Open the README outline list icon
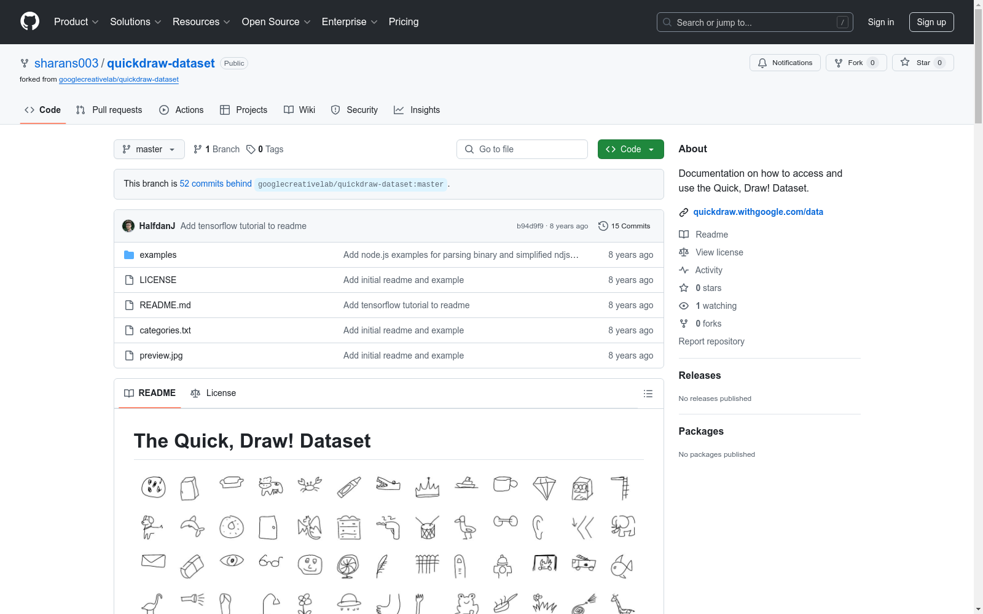Image resolution: width=983 pixels, height=614 pixels. [648, 394]
